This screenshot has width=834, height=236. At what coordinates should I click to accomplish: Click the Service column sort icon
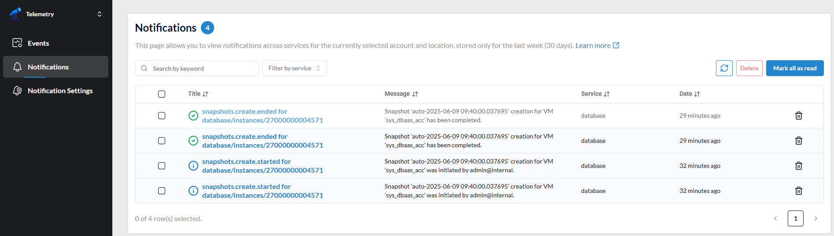point(607,94)
